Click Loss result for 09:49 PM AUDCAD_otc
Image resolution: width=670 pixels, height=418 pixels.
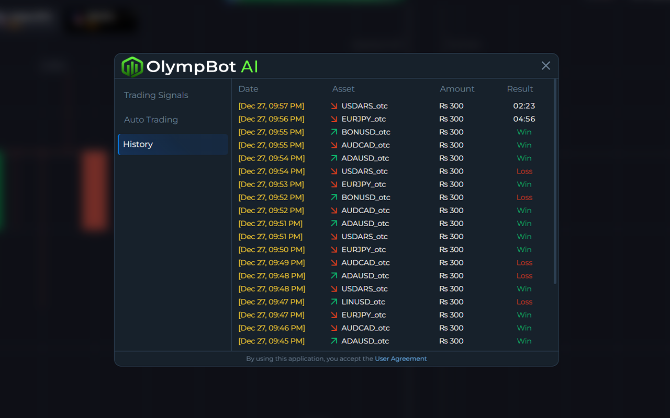point(524,263)
